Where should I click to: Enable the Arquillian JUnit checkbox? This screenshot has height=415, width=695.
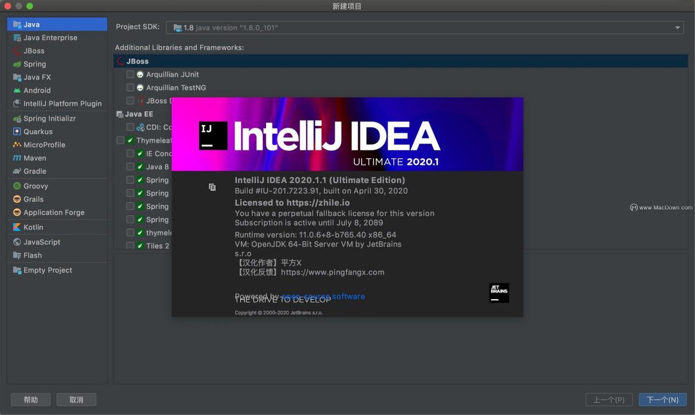click(130, 75)
